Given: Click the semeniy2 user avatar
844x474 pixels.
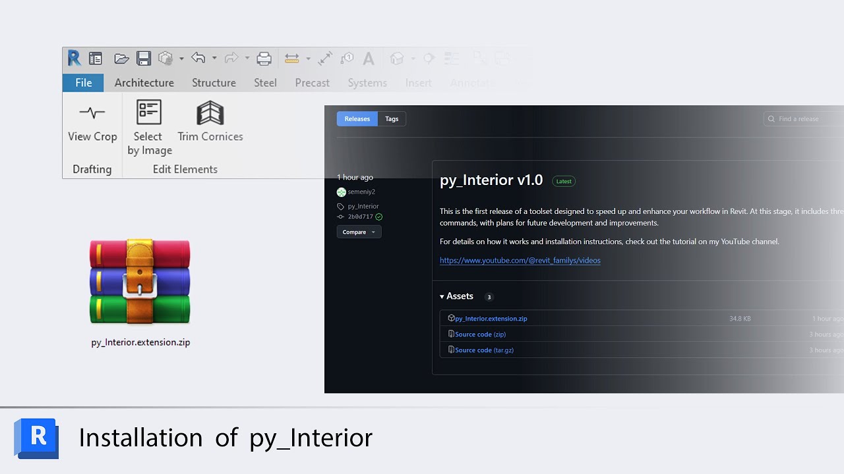Looking at the screenshot, I should [x=341, y=192].
